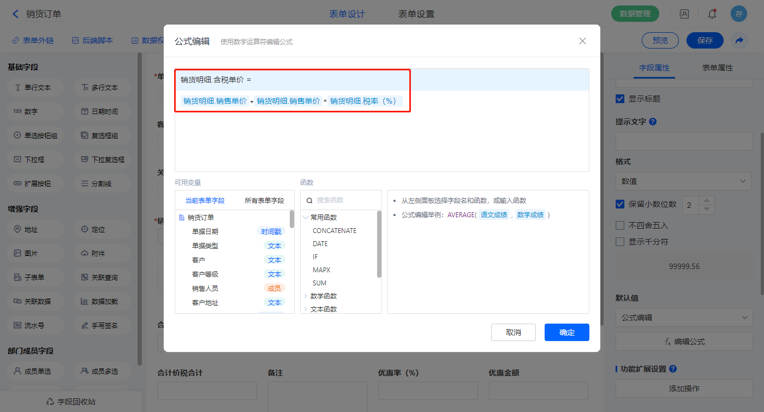
Task: Enable the 不四舍五入 checkbox
Action: 620,225
